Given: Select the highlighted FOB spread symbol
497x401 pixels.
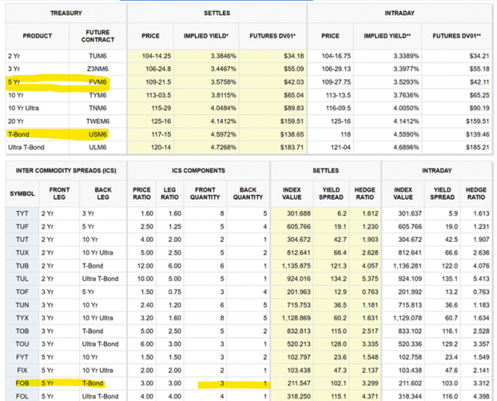Looking at the screenshot, I should click(21, 382).
